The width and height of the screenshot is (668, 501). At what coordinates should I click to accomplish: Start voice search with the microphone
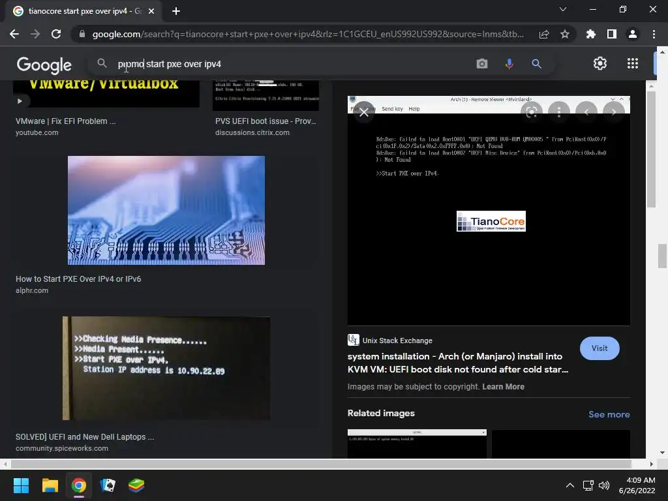coord(509,64)
